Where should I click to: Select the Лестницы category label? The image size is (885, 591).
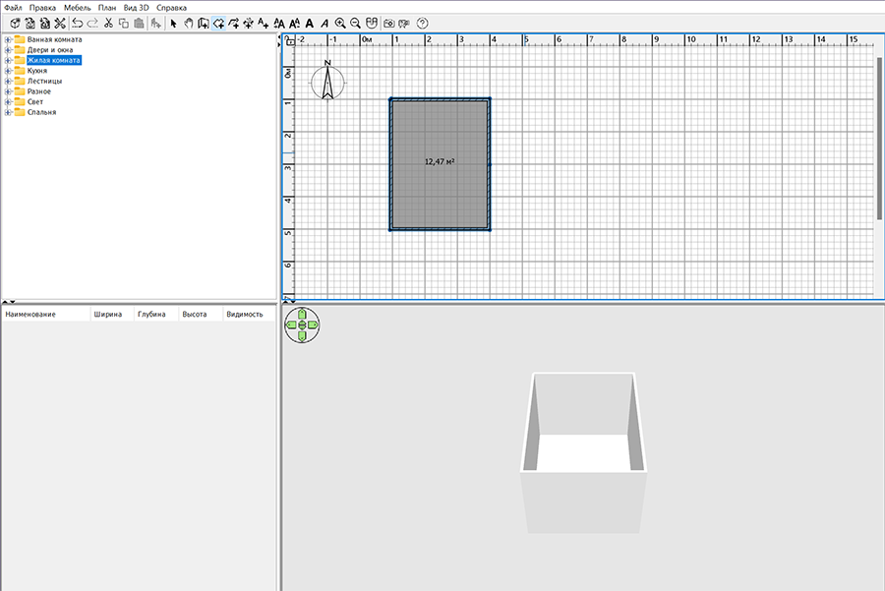coord(44,82)
